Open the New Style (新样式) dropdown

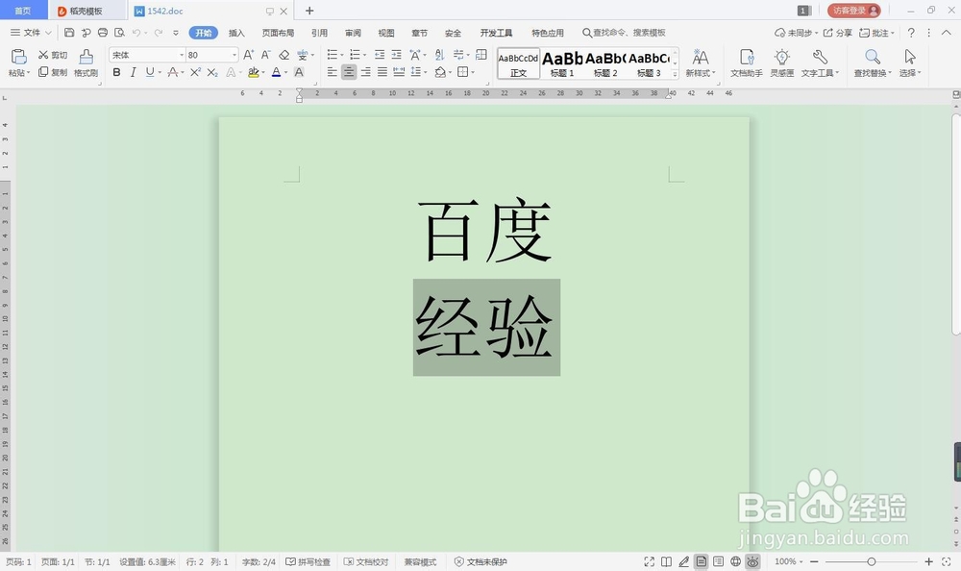click(x=701, y=63)
